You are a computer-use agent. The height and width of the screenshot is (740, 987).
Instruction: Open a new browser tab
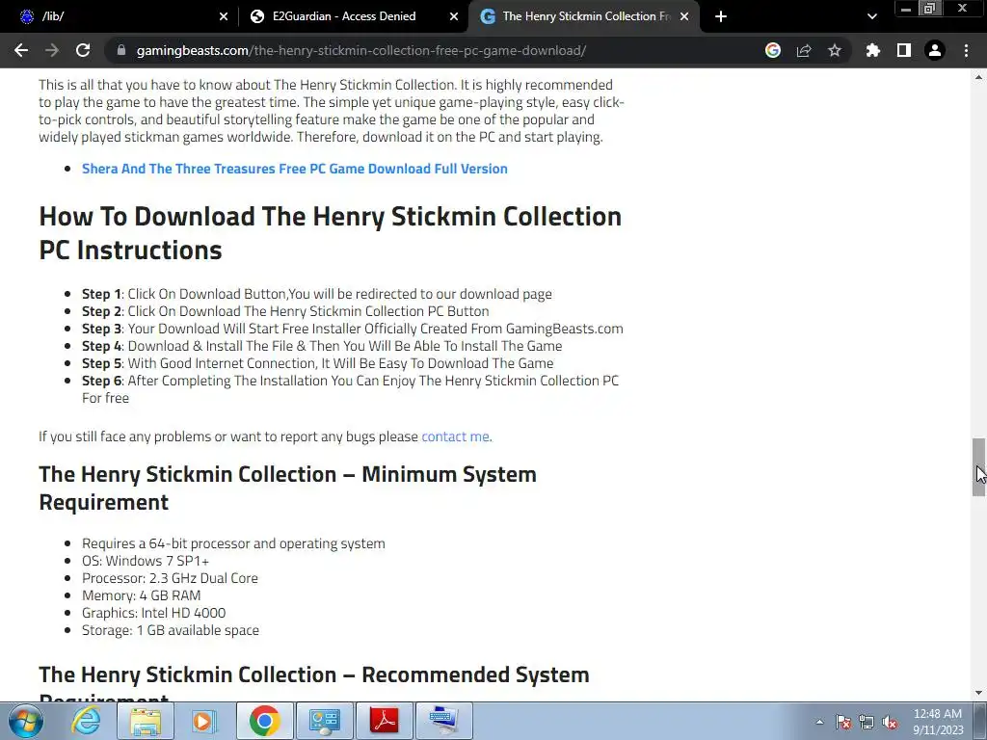tap(721, 16)
